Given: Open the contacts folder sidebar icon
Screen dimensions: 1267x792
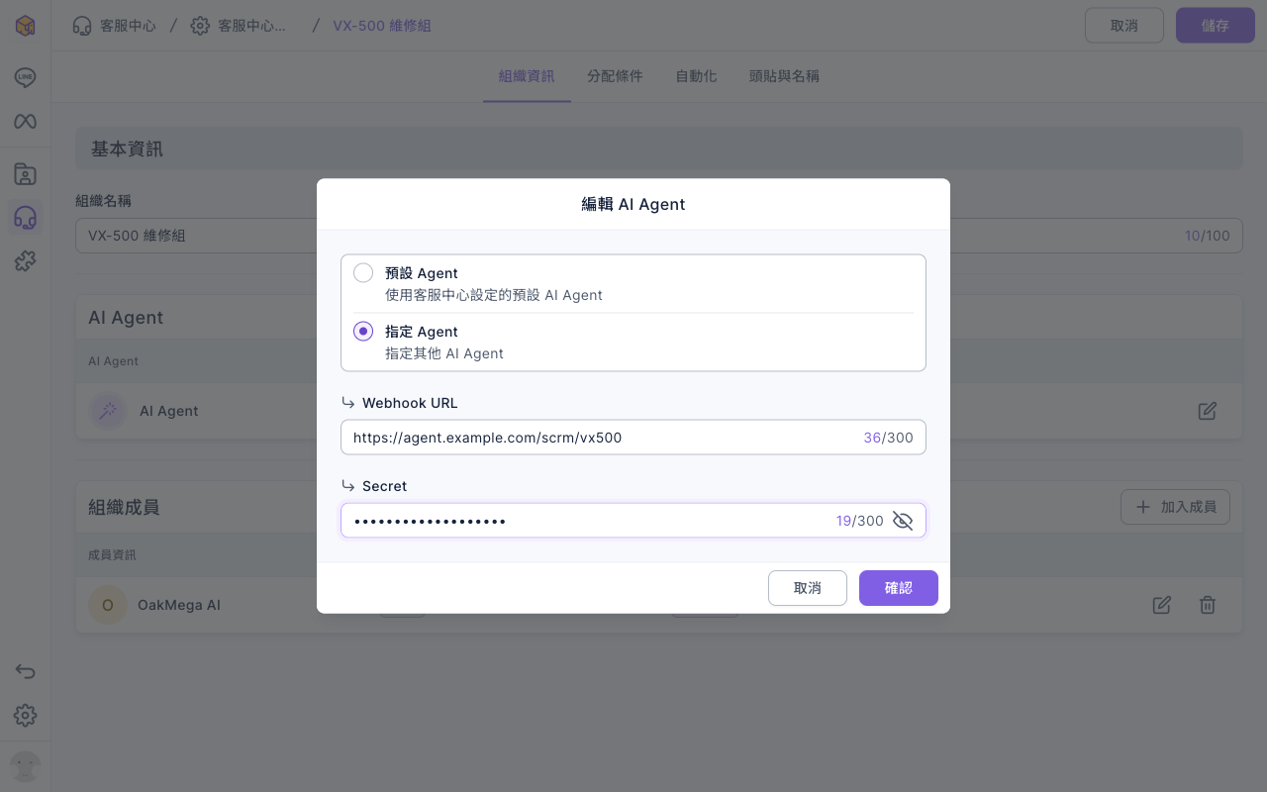Looking at the screenshot, I should pyautogui.click(x=26, y=174).
